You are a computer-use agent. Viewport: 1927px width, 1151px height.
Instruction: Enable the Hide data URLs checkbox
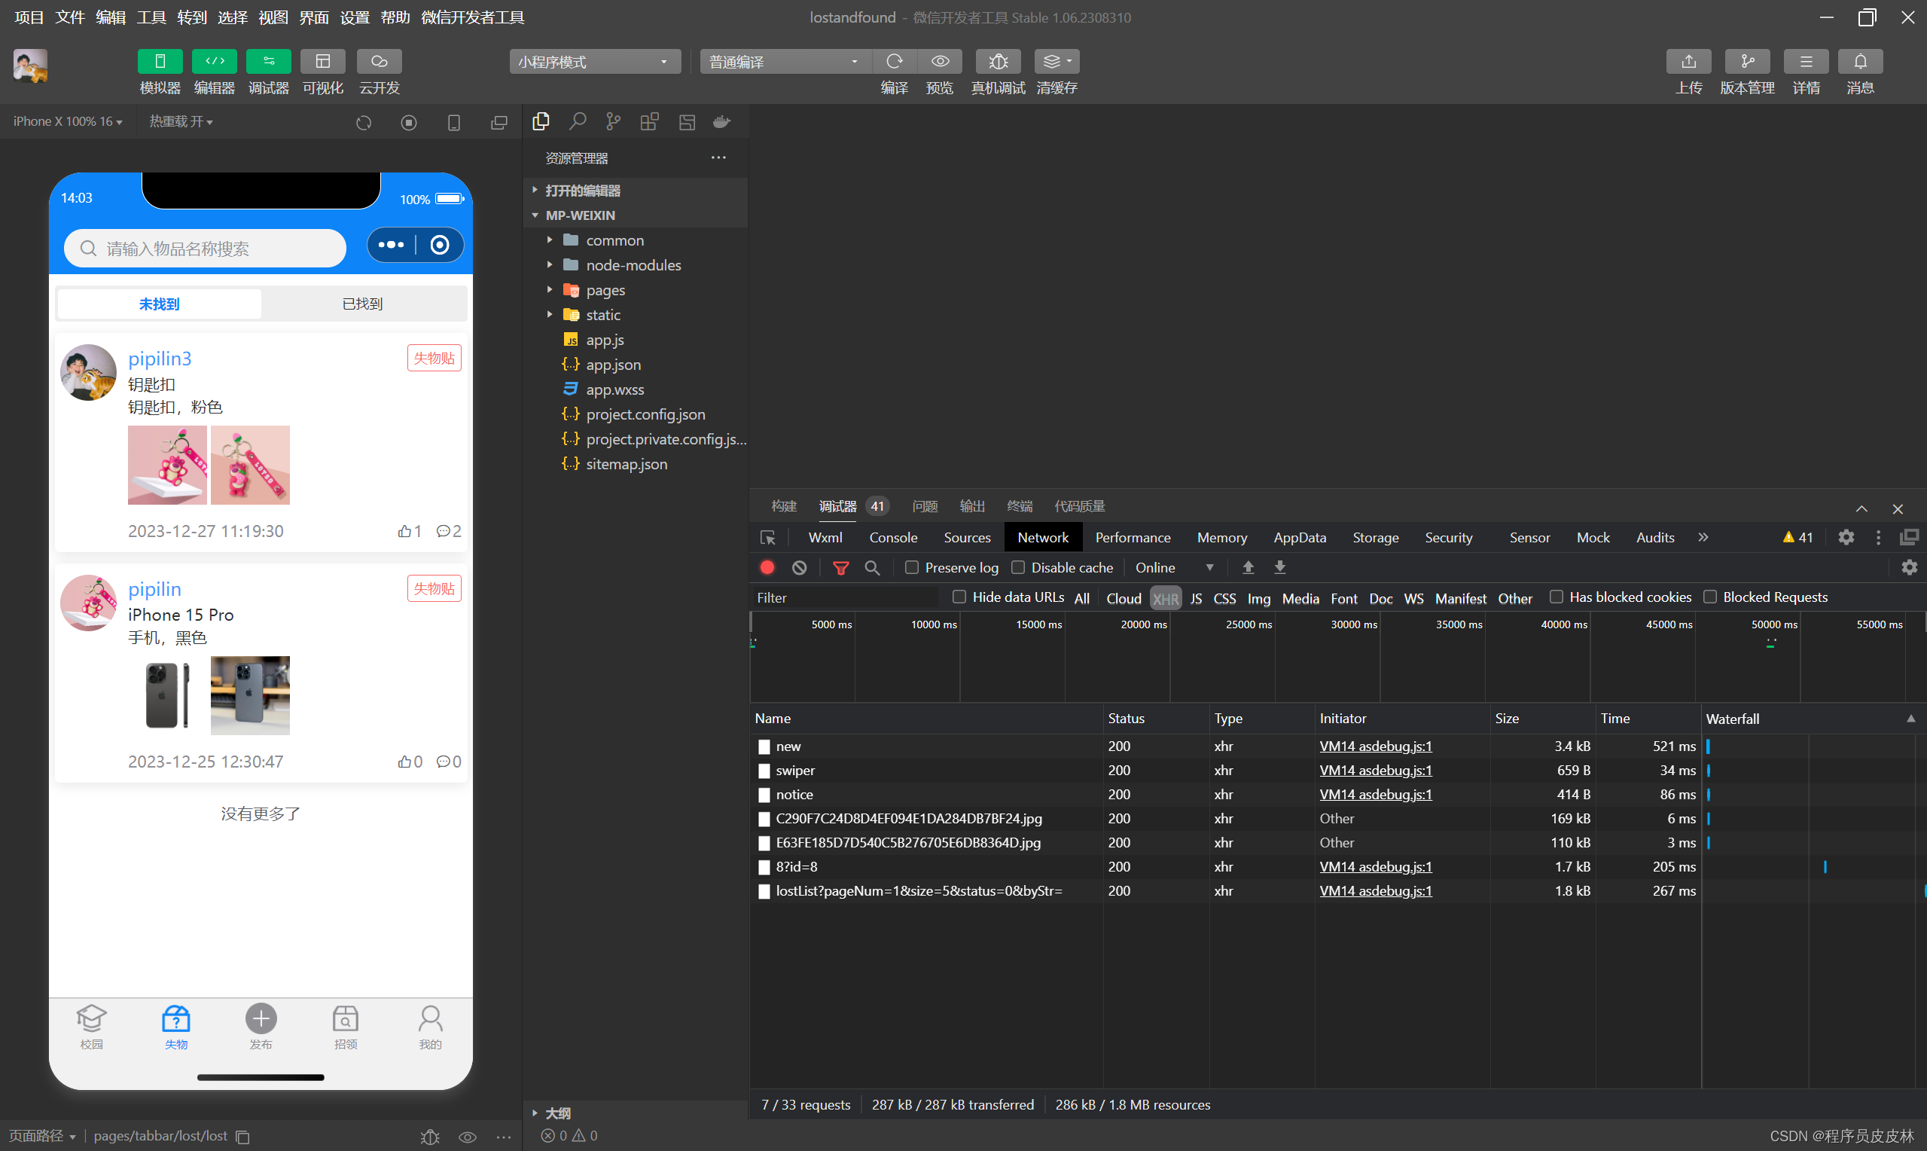959,596
